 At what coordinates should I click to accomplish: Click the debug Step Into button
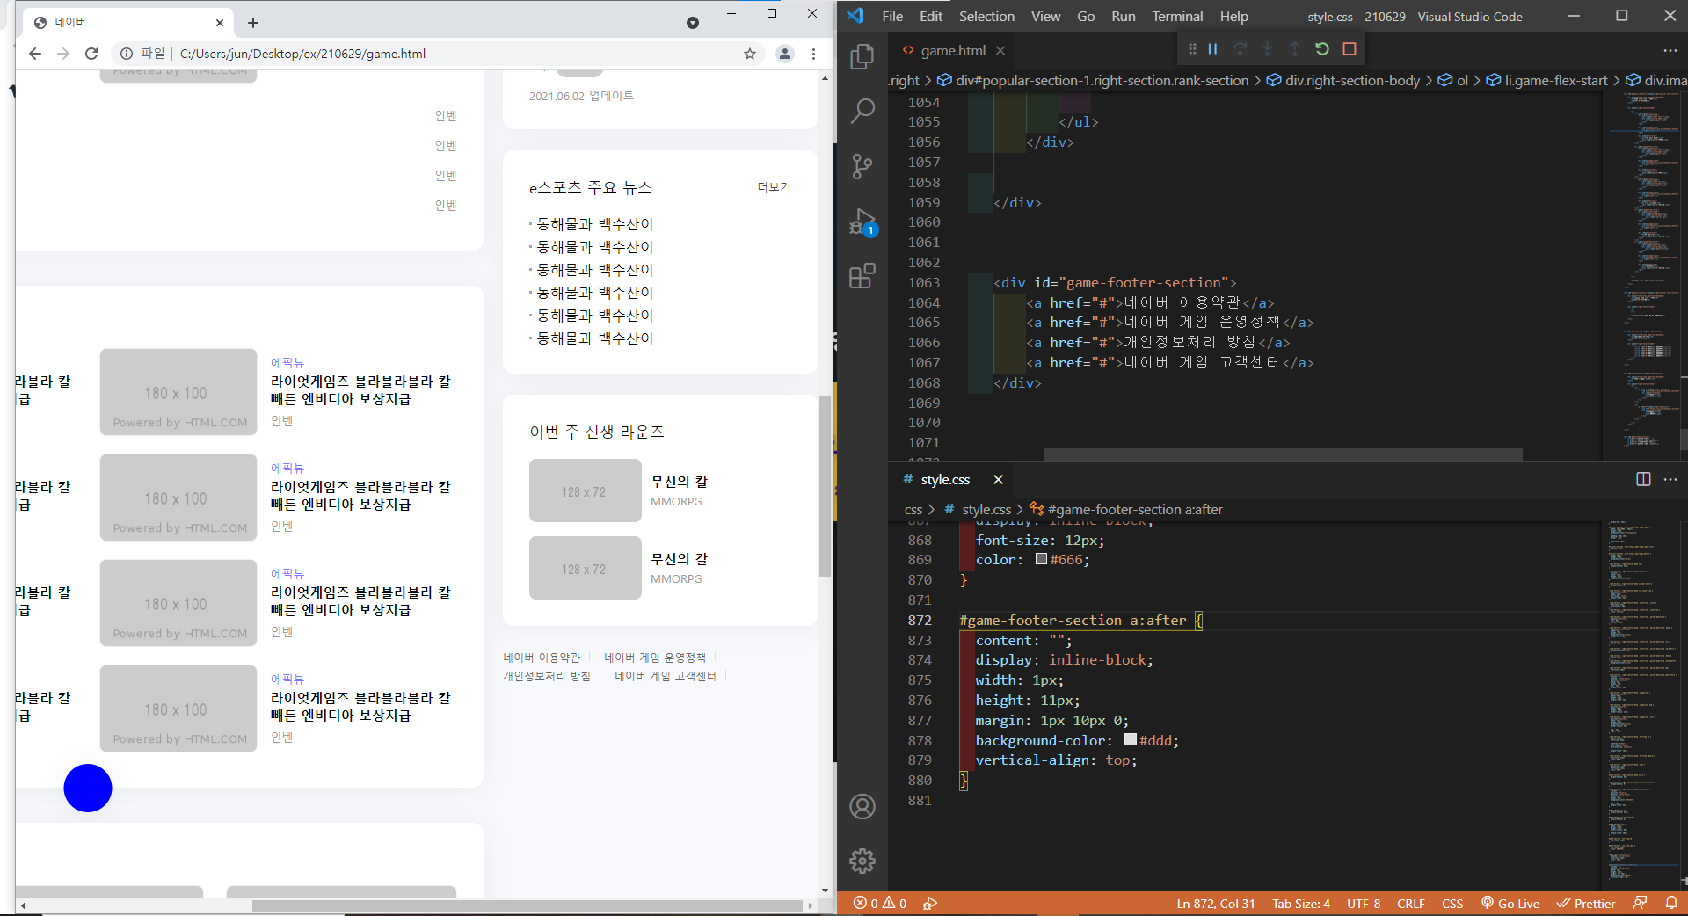click(1267, 49)
